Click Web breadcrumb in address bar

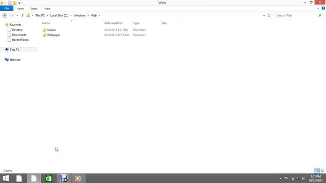pyautogui.click(x=94, y=16)
